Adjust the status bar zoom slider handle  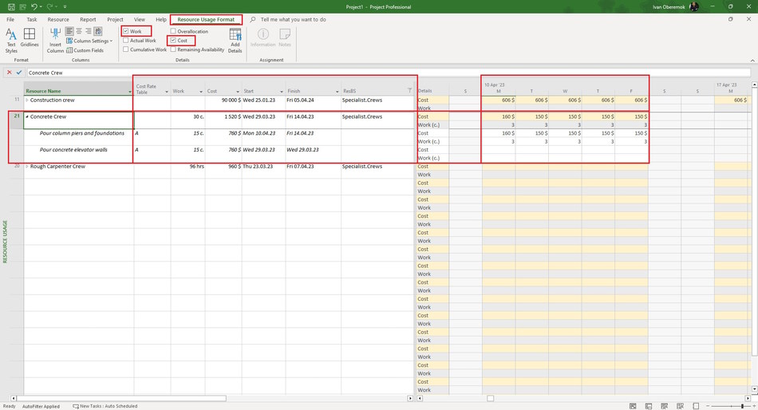(x=743, y=406)
